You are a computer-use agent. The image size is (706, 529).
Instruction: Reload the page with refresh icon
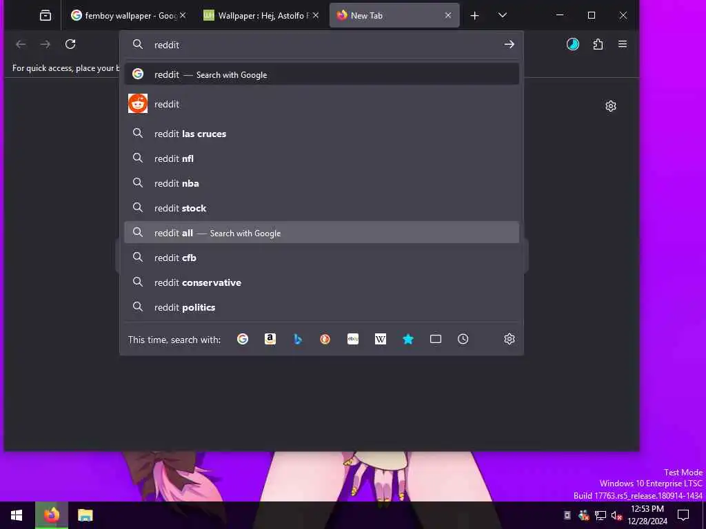70,44
